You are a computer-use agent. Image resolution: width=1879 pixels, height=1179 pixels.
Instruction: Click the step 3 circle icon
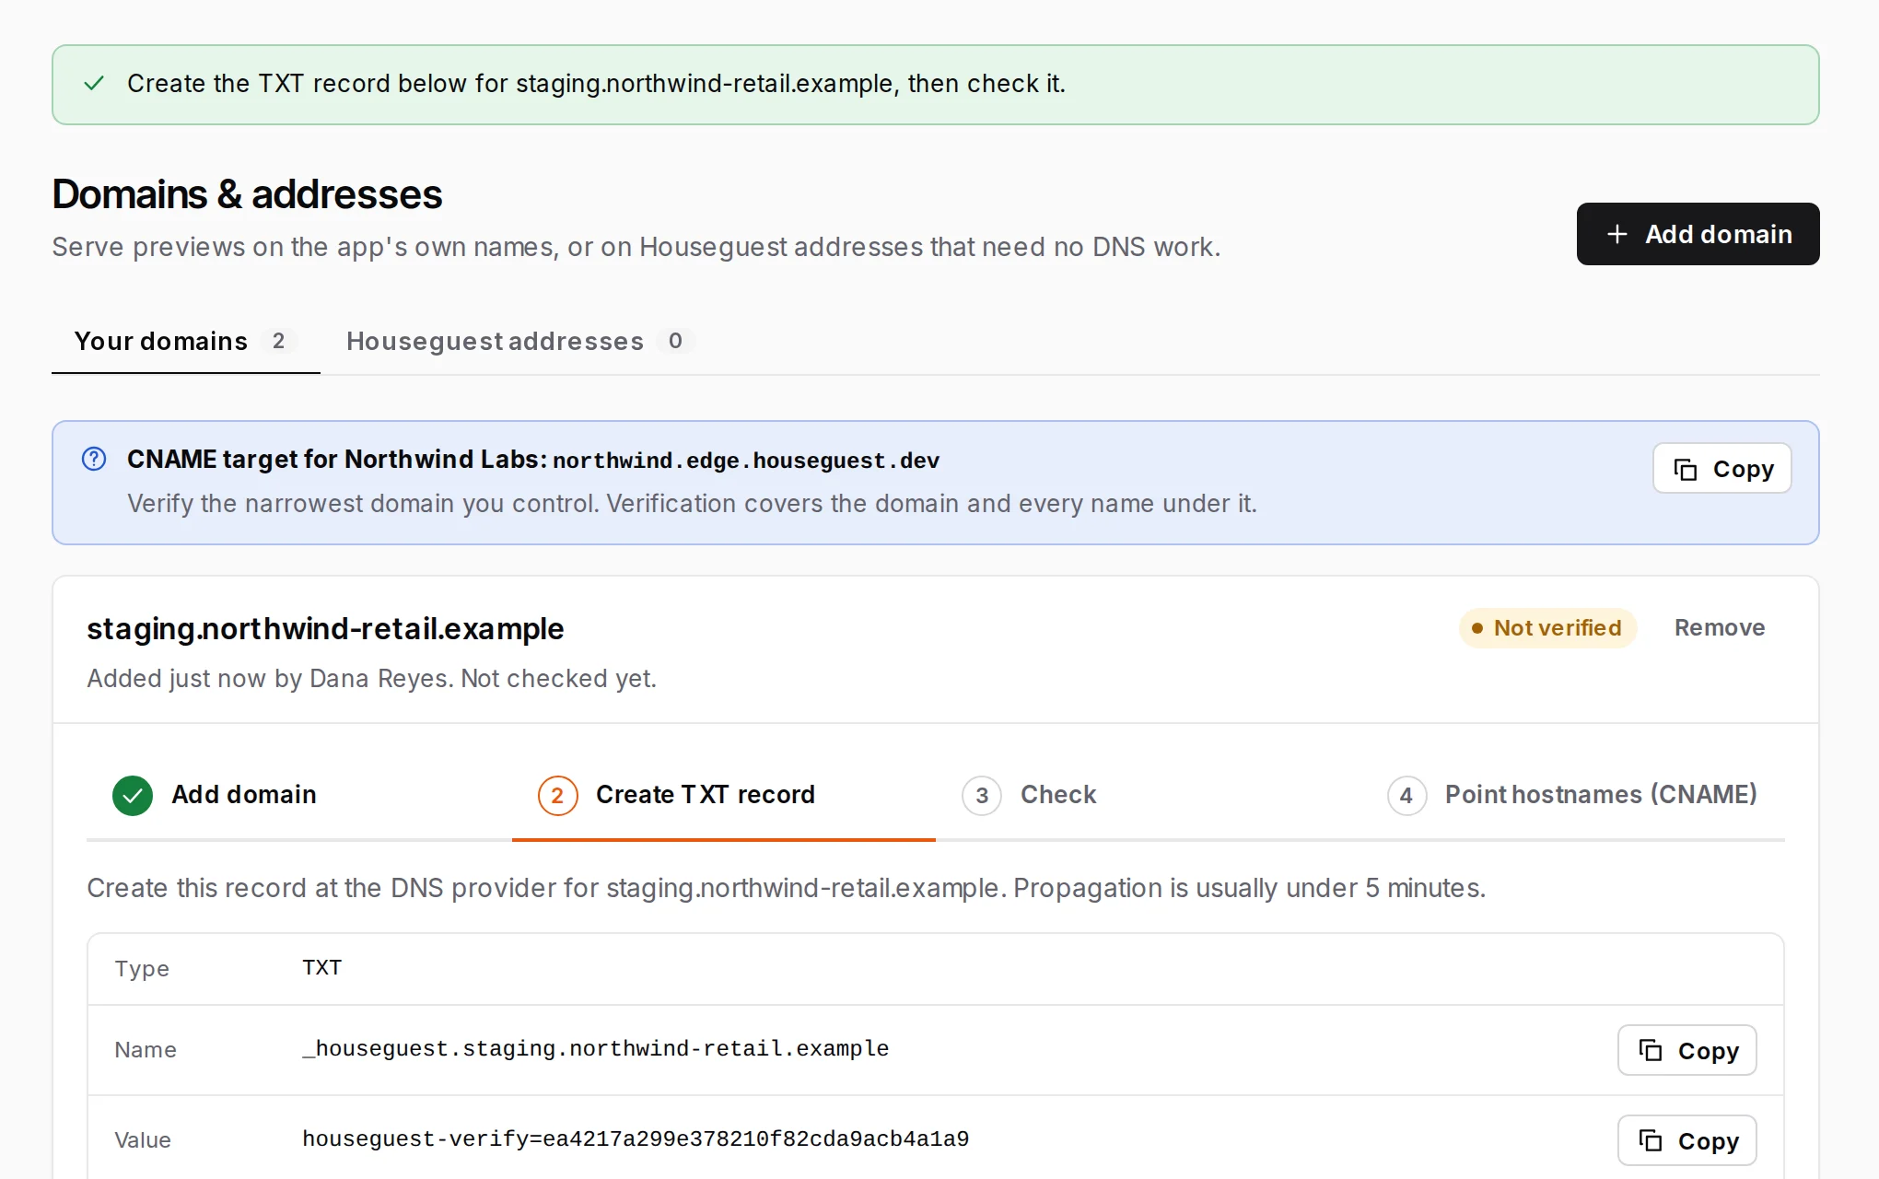[982, 796]
